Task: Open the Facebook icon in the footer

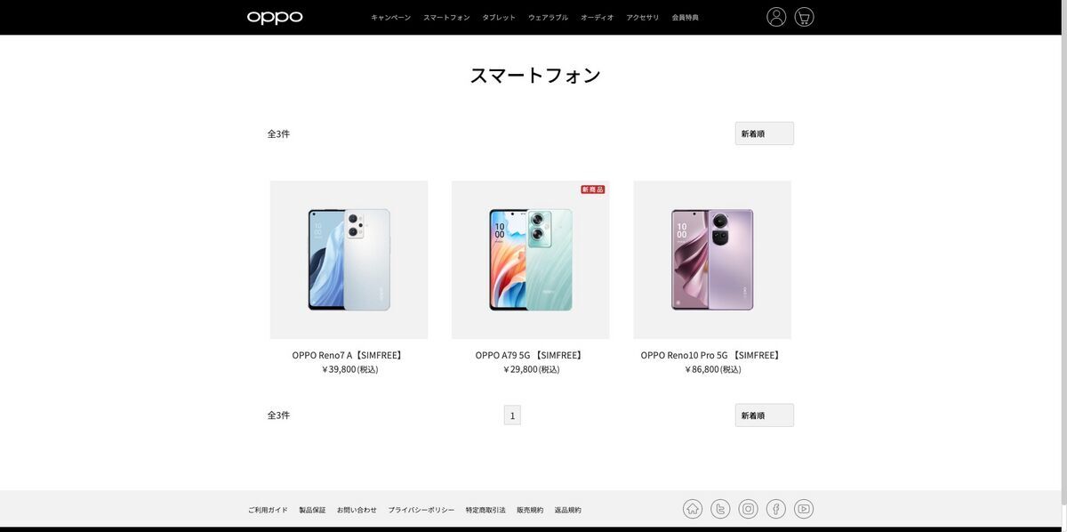Action: pyautogui.click(x=776, y=509)
